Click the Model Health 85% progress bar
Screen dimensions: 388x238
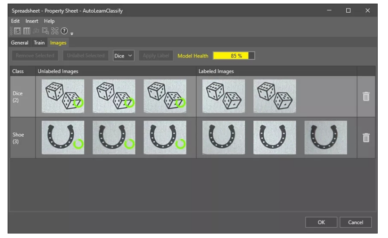click(234, 56)
